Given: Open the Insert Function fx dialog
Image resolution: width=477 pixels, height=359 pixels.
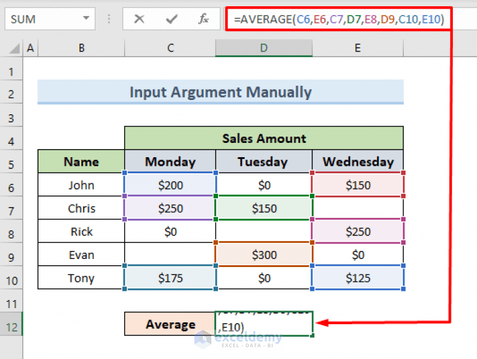Looking at the screenshot, I should 203,19.
